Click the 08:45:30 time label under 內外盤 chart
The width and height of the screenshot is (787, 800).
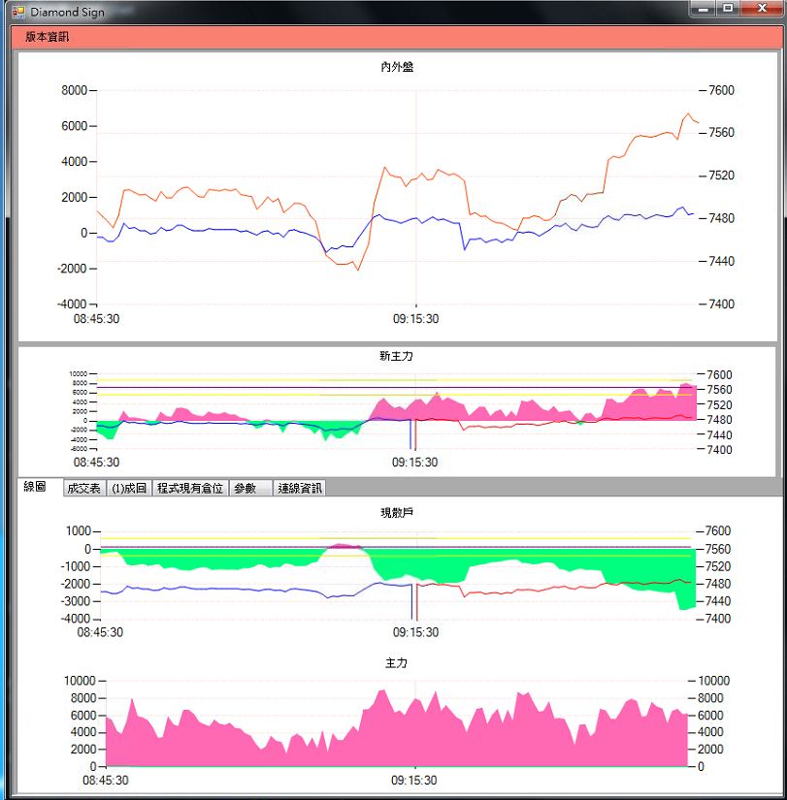tap(96, 319)
